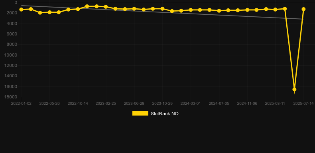Click the data point above 2023-06-28
This screenshot has height=153, width=315.
(134, 9)
